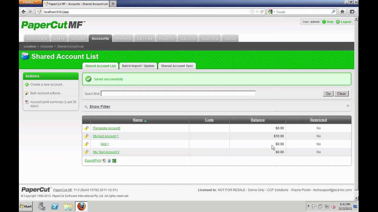The width and height of the screenshot is (378, 212).
Task: Open the Options tab
Action: 188,38
